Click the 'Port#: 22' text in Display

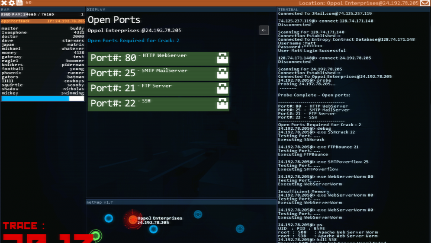coord(113,103)
